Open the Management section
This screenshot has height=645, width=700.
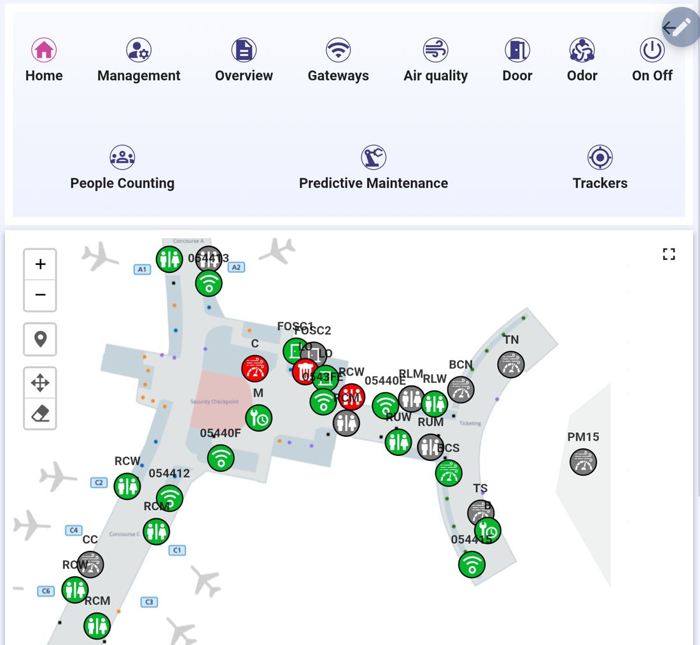(x=139, y=60)
